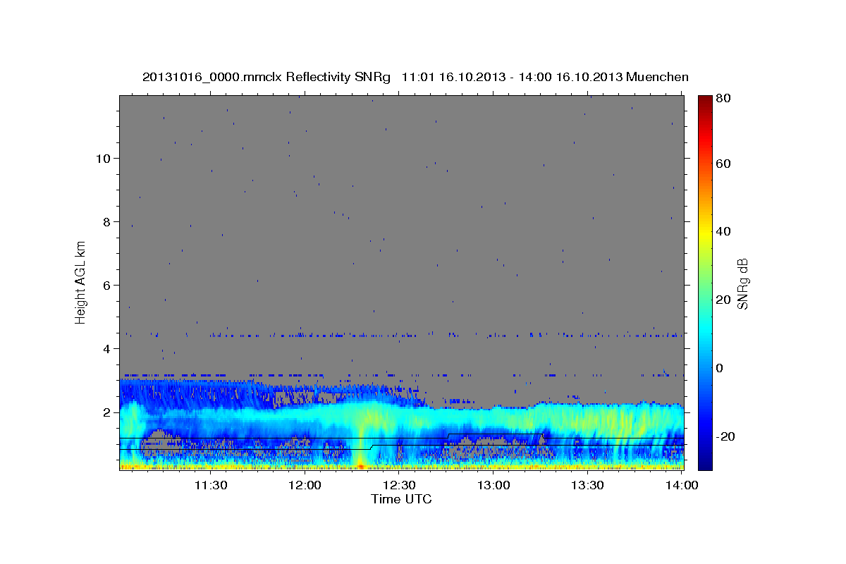Click the 'SNRg dB' colorbar label

(742, 283)
